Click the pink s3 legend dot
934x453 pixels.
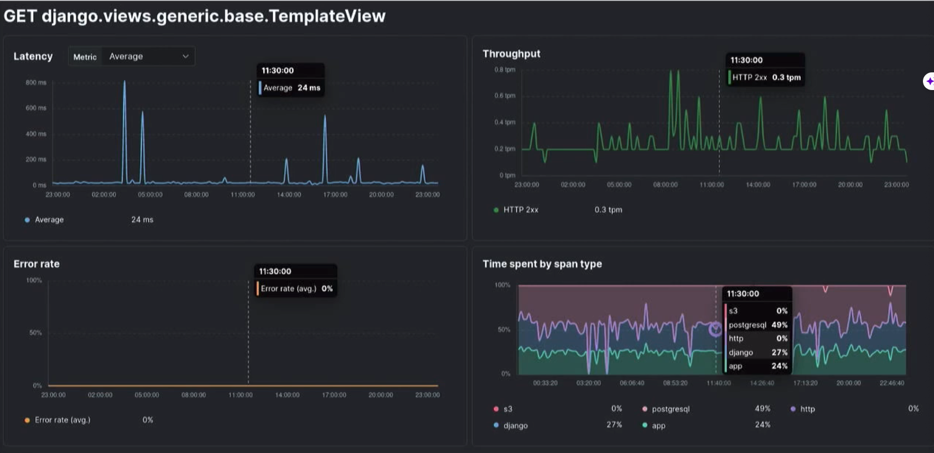click(496, 409)
